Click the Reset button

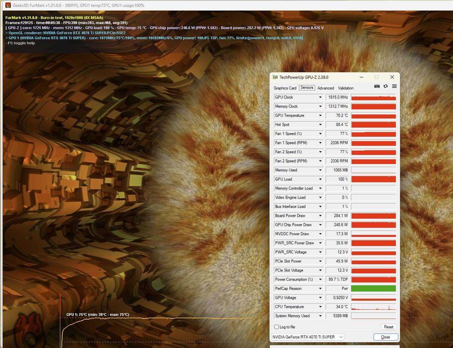click(x=388, y=327)
